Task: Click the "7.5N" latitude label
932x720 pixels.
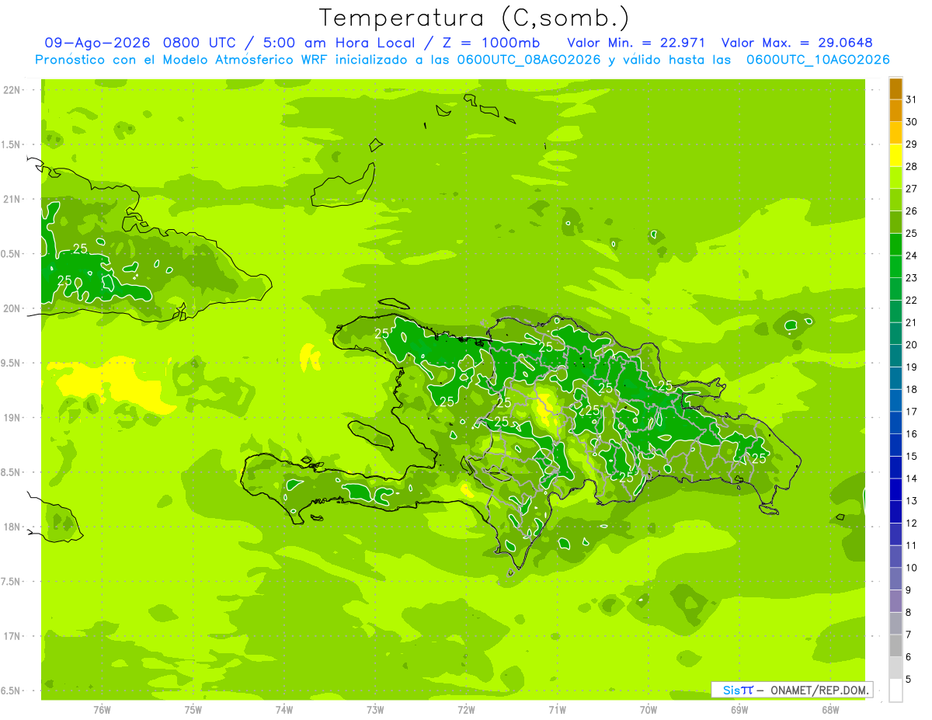Action: 12,582
